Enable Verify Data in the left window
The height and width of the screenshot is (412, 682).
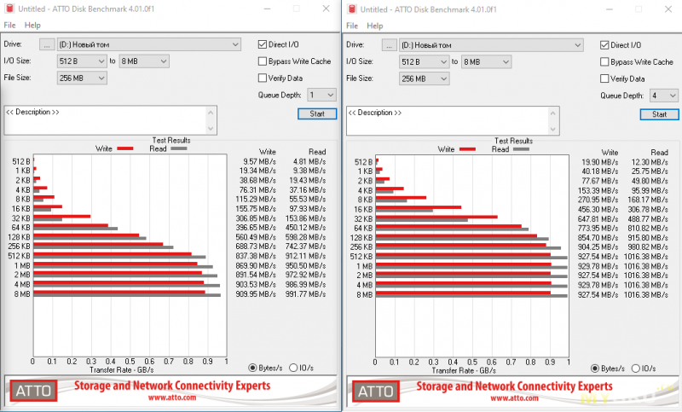click(263, 78)
